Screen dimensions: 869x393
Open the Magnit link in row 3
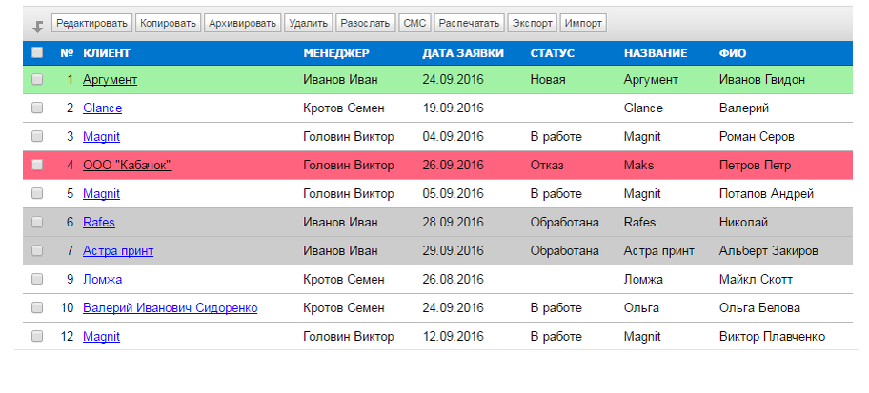click(x=101, y=137)
